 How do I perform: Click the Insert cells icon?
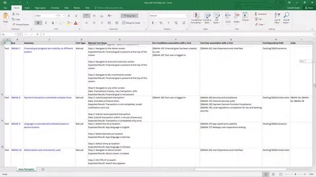tap(228, 16)
